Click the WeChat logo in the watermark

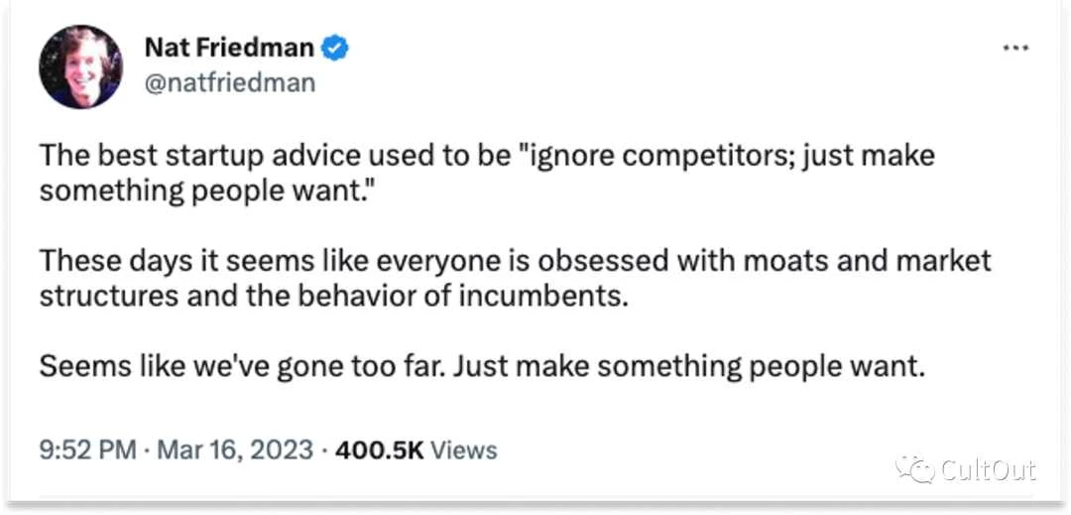[x=914, y=468]
